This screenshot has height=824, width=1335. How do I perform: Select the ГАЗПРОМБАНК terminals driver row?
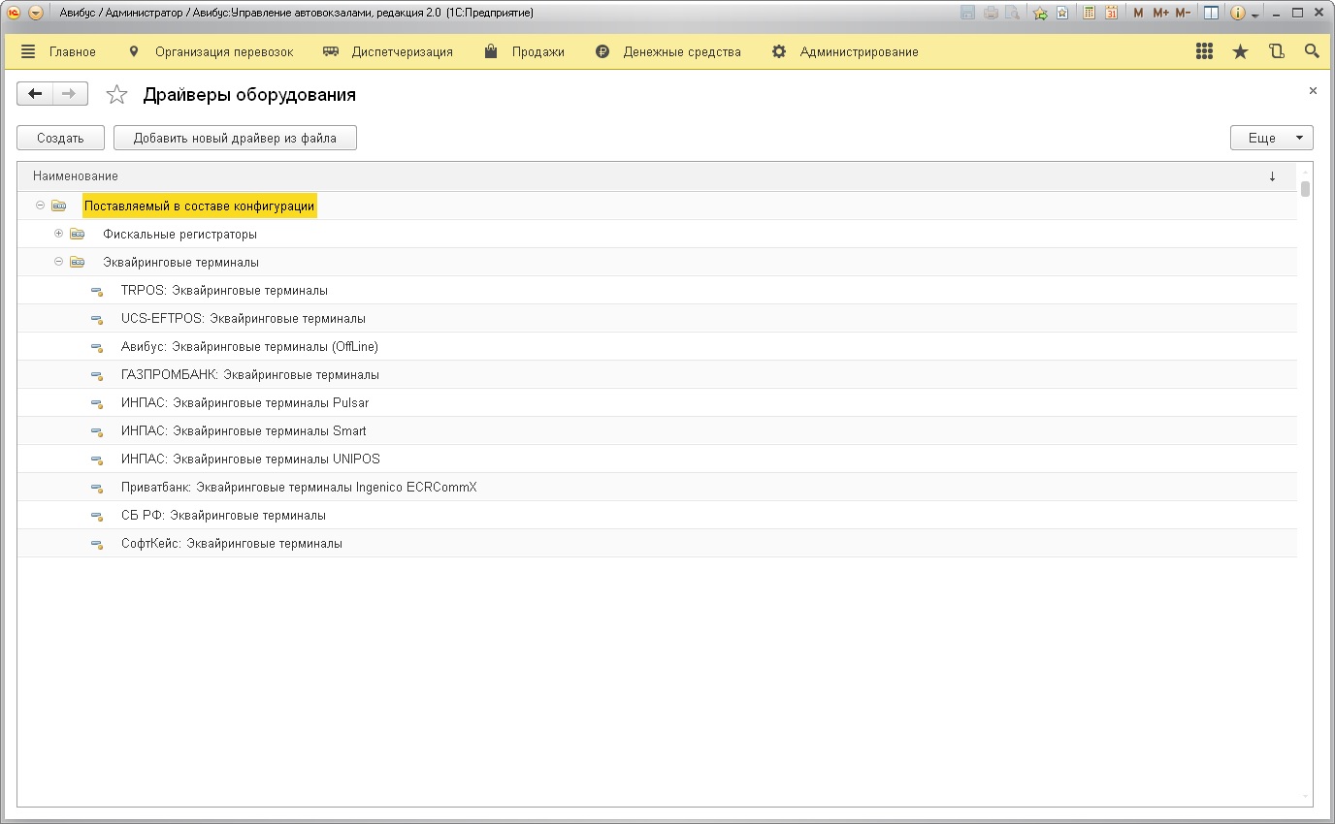tap(249, 374)
